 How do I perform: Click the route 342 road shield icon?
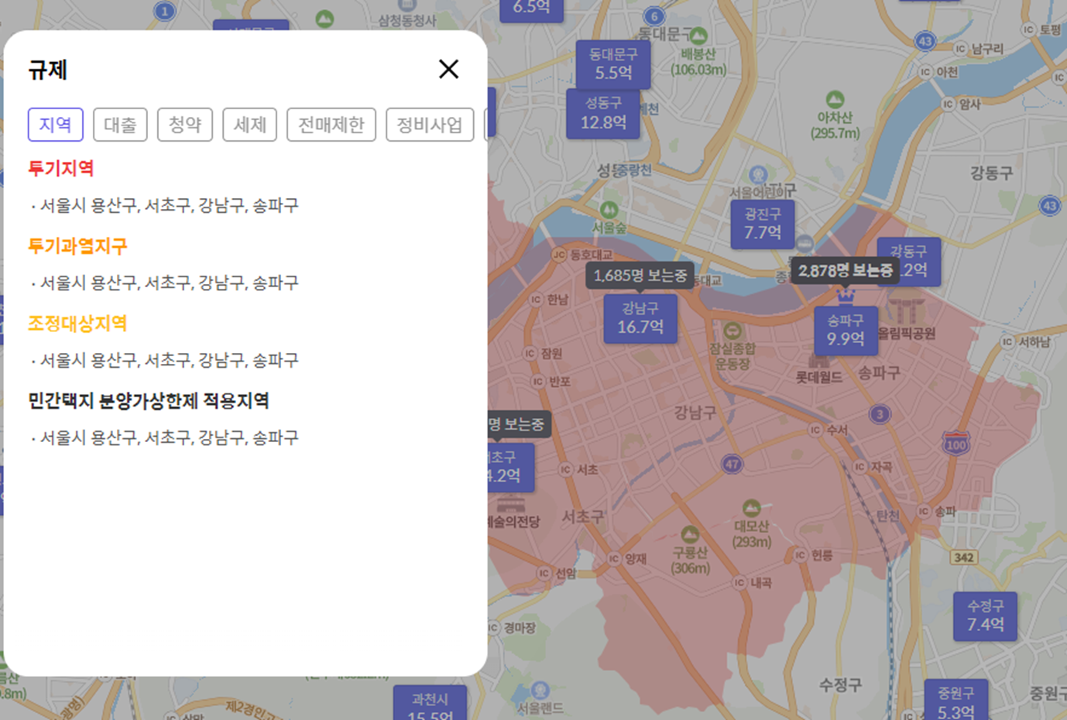point(963,557)
